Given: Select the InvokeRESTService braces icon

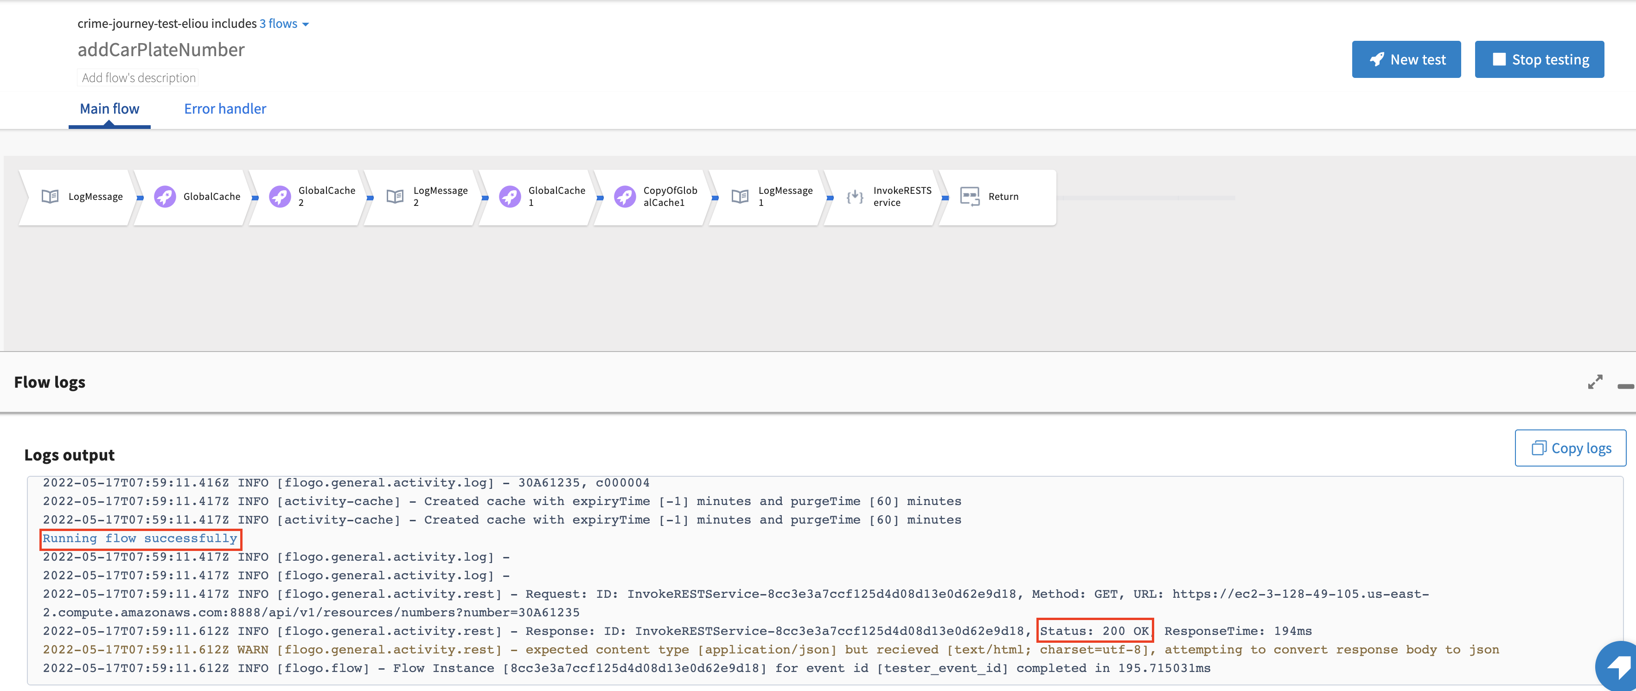Looking at the screenshot, I should 855,196.
